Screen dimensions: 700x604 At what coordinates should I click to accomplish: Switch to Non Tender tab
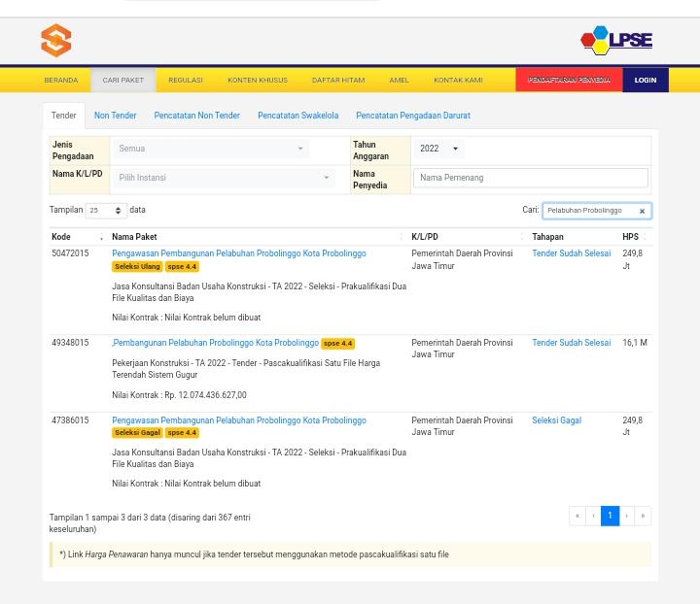[x=115, y=116]
